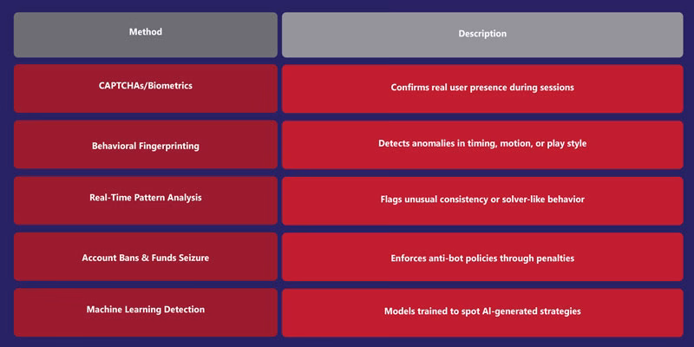Click the word 'Seizure' in fourth row
This screenshot has width=694, height=347.
(193, 258)
